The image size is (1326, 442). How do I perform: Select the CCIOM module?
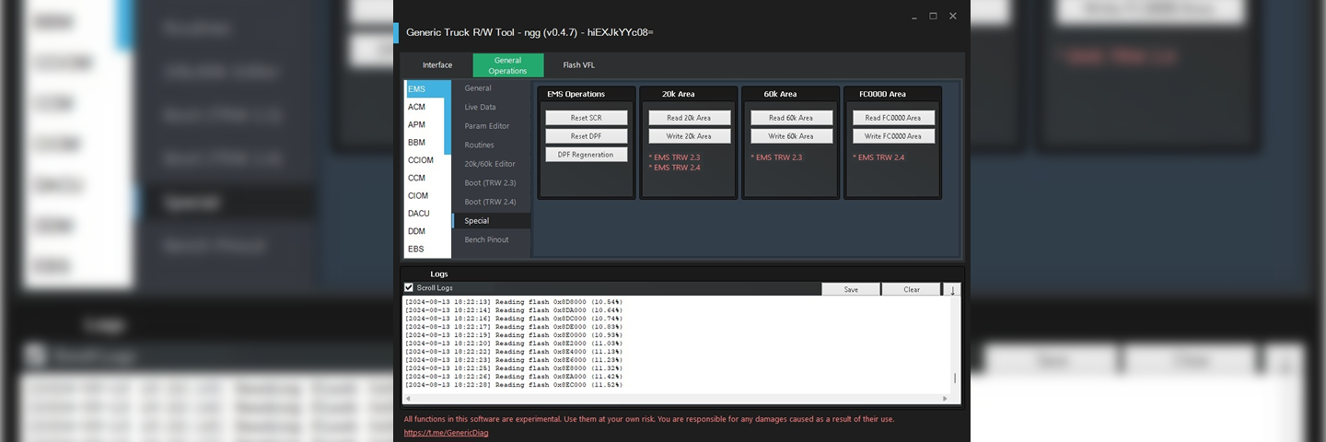tap(421, 160)
